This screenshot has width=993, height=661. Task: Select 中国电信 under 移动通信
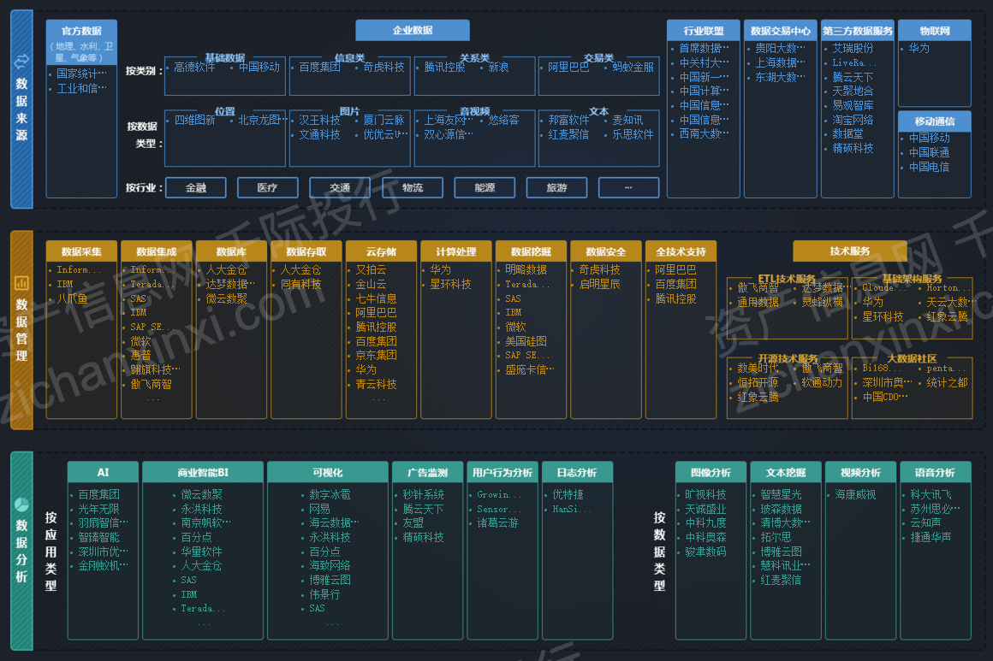[x=929, y=167]
